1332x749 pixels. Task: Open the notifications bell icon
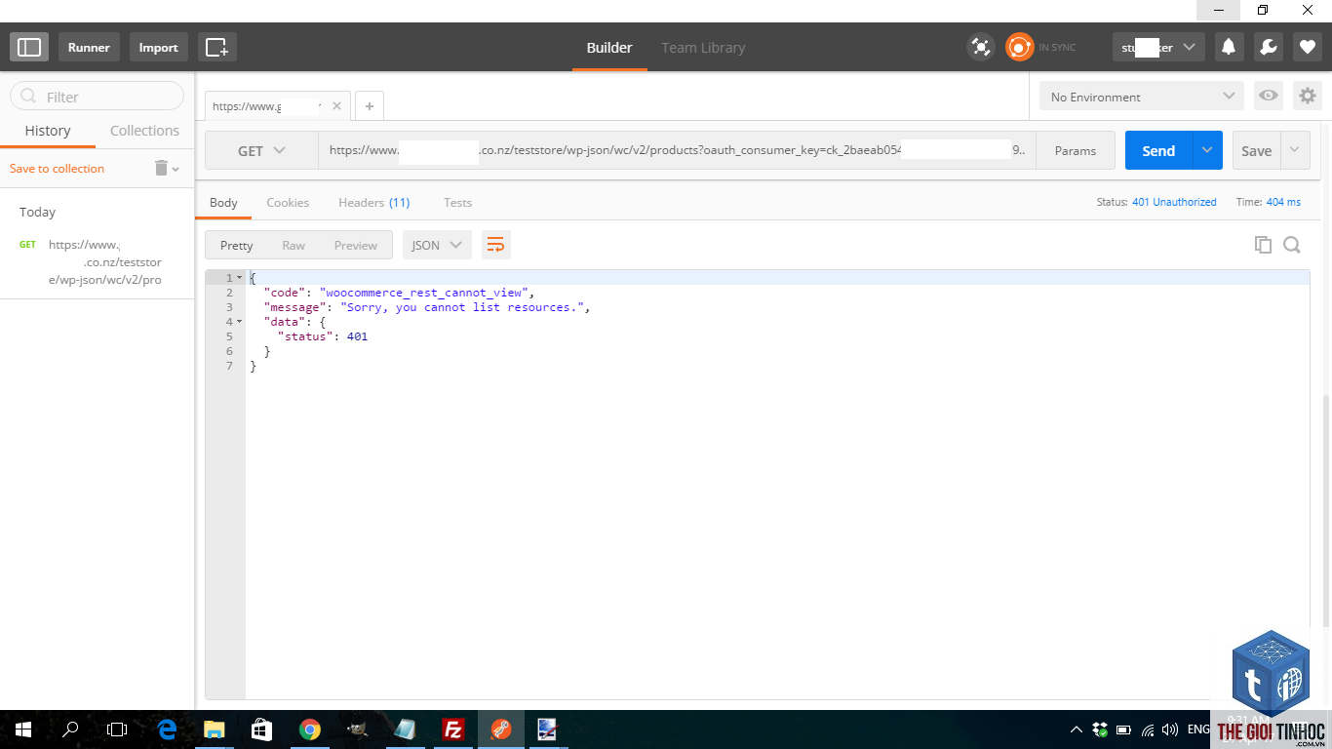[1229, 47]
